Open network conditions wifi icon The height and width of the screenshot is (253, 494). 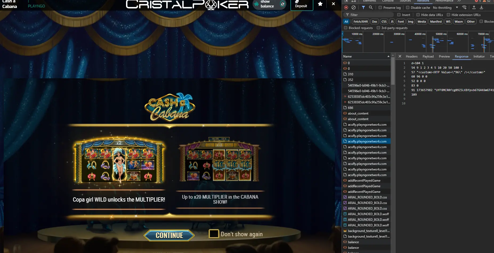tap(464, 7)
